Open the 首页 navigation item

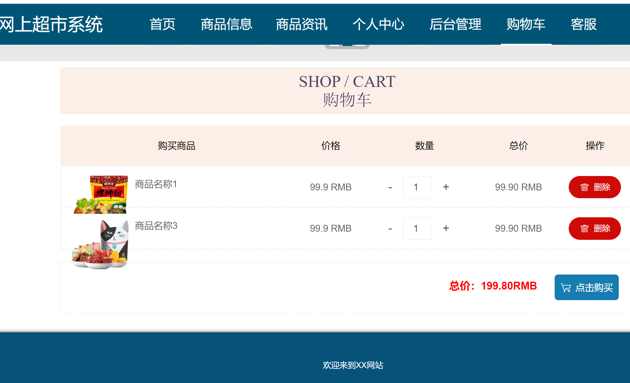[x=162, y=24]
